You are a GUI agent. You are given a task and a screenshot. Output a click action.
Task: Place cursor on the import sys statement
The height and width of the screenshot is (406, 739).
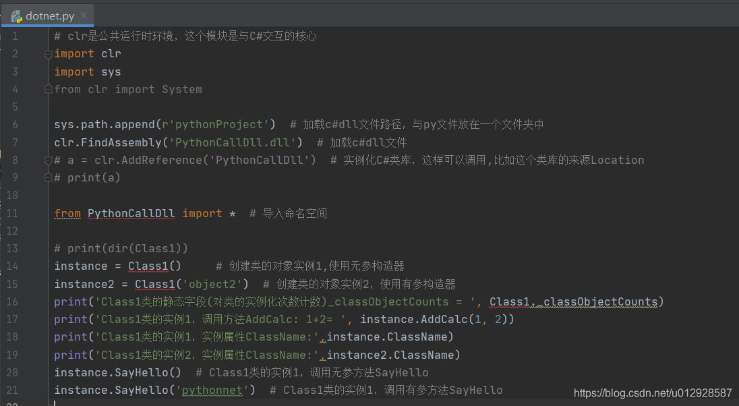click(x=88, y=71)
